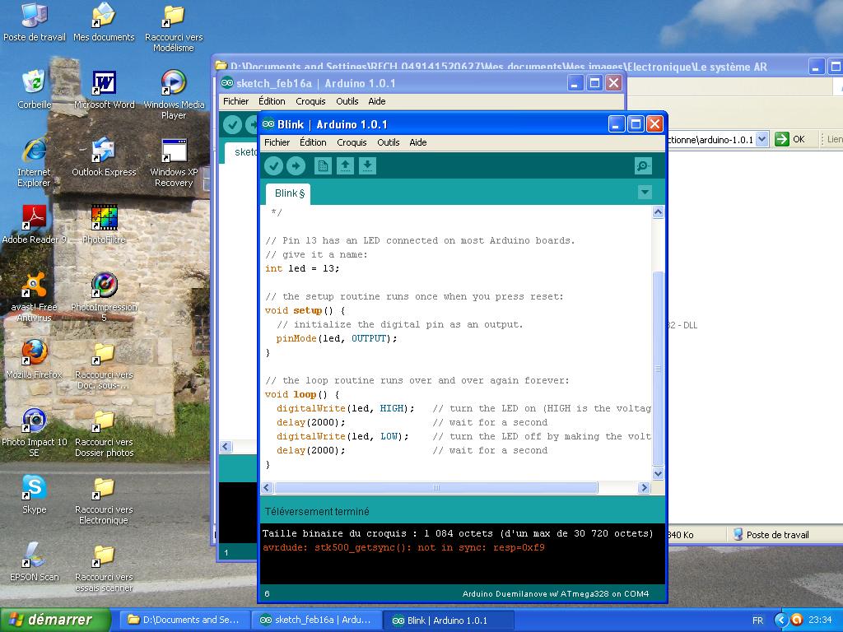
Task: Click the Verify checkmark button in Blink
Action: 274,166
